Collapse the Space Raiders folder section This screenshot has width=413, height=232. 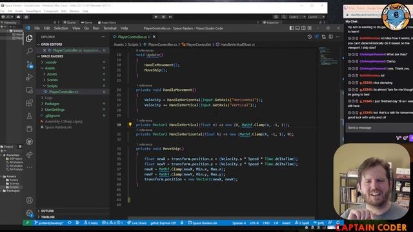coord(73,56)
